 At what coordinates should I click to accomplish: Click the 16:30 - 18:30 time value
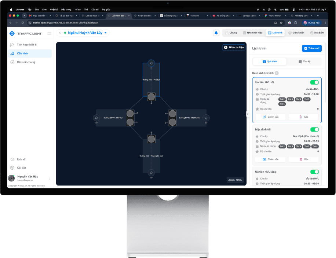tap(311, 94)
